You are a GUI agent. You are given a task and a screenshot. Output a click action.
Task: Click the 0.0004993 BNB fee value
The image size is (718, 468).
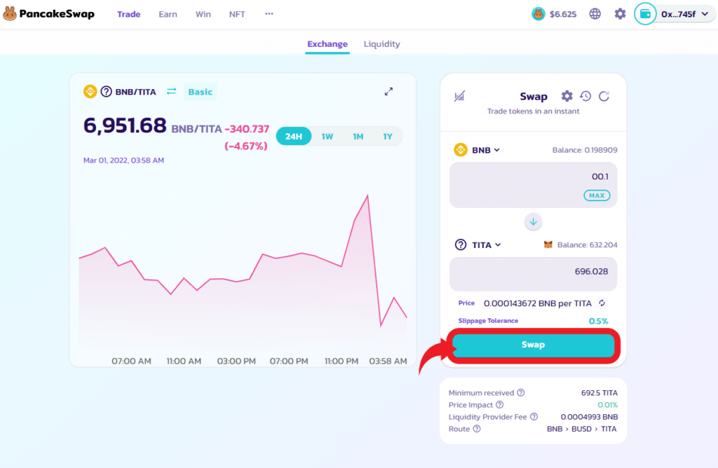(589, 417)
